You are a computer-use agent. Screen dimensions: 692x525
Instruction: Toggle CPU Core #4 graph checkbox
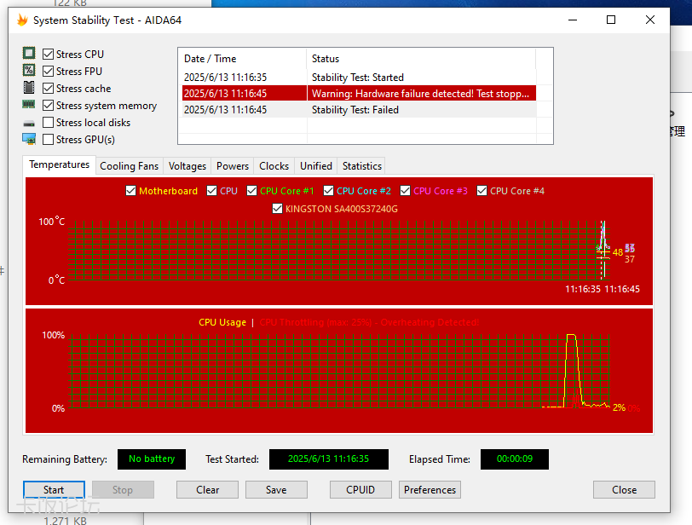tap(482, 191)
